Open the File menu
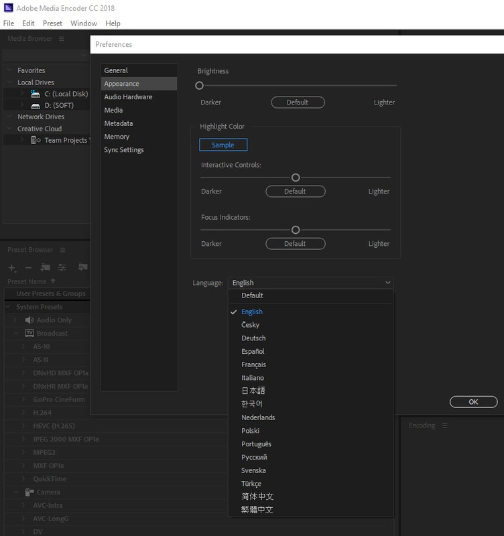504x536 pixels. 9,23
